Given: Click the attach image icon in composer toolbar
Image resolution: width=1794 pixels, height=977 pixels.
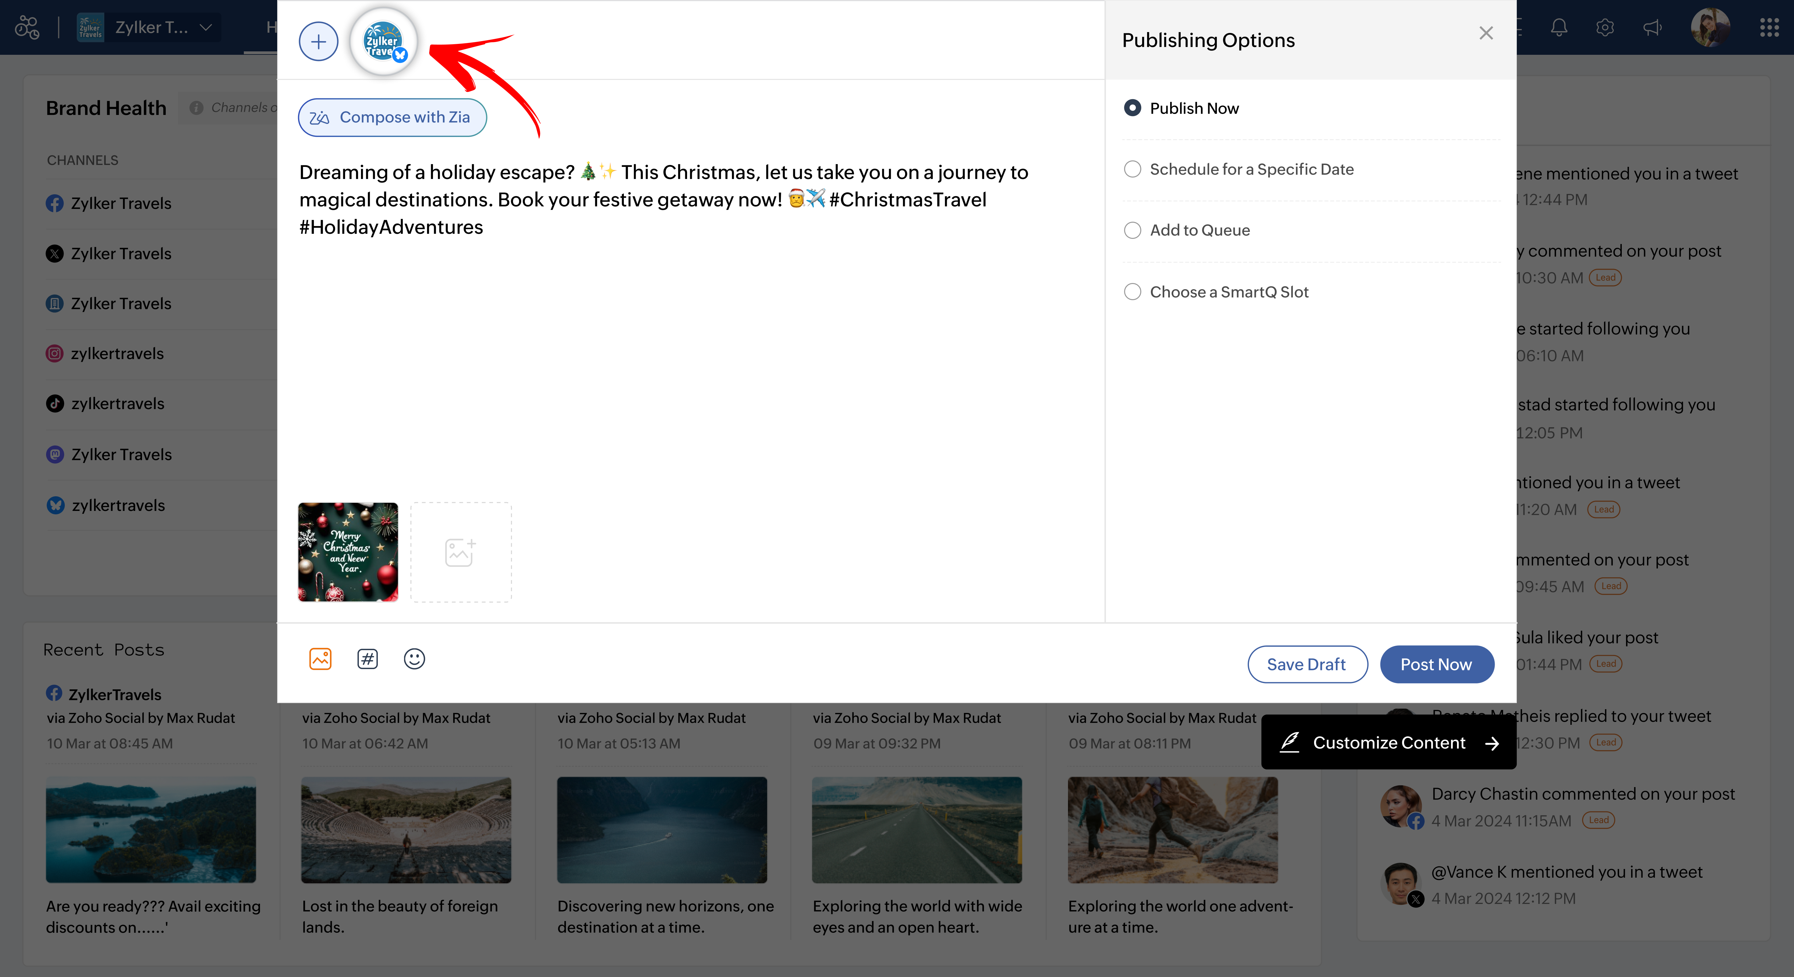Looking at the screenshot, I should pyautogui.click(x=320, y=658).
